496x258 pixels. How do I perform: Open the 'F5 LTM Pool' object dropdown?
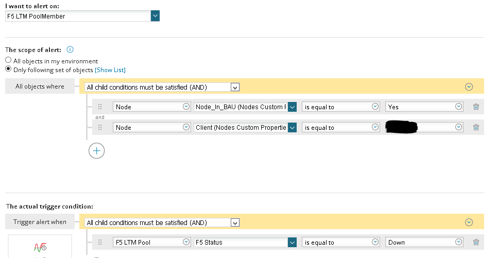[x=186, y=242]
